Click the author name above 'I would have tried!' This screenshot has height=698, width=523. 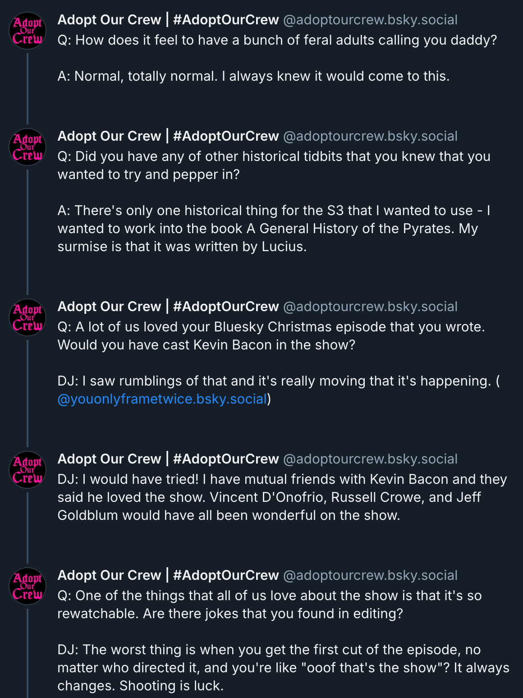tap(168, 459)
